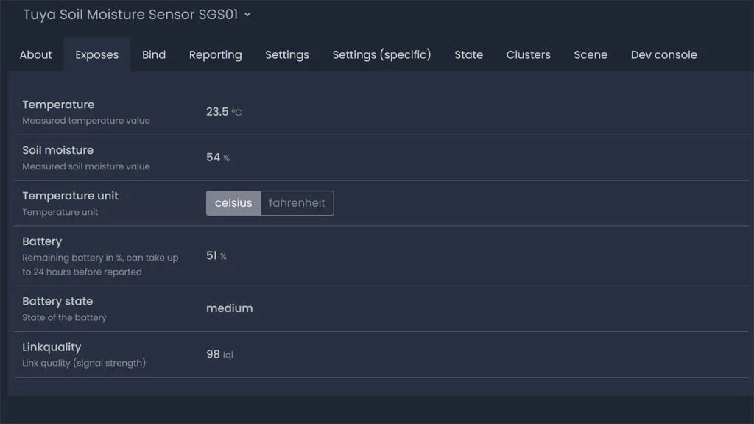
Task: Open the Settings (specific) tab
Action: (x=382, y=54)
